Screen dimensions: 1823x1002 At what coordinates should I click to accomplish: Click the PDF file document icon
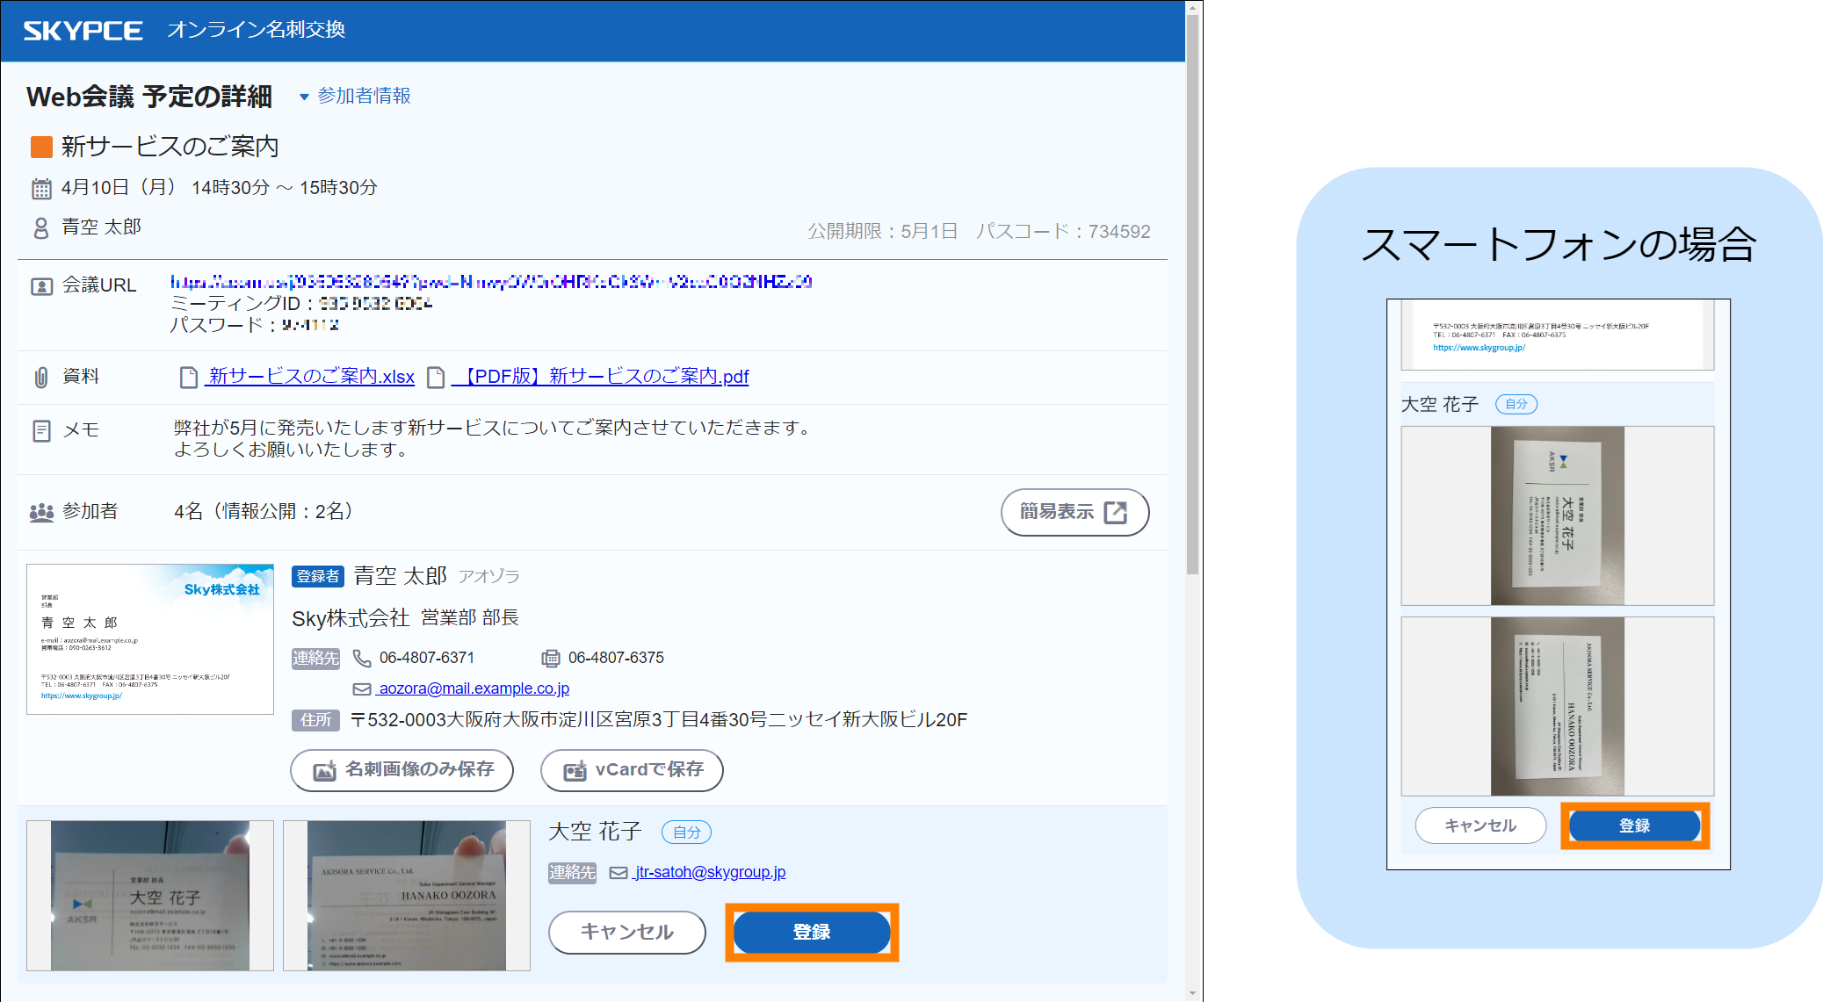435,378
